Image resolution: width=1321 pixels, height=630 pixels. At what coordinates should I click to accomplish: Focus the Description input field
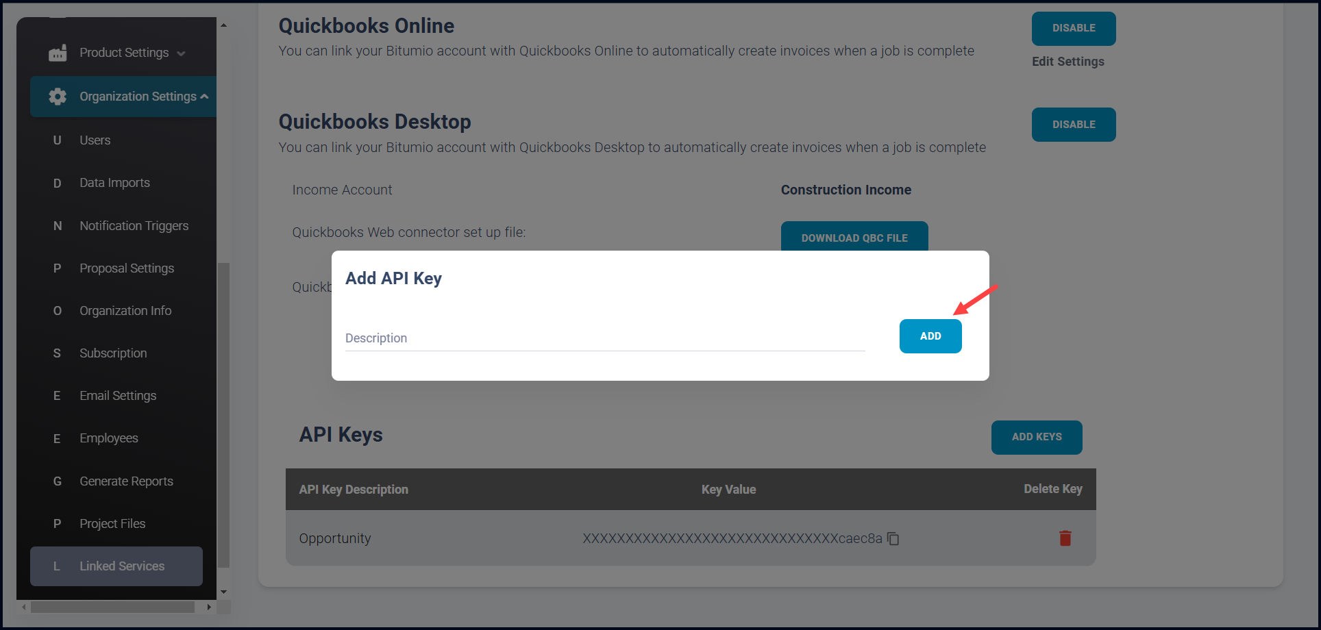605,338
